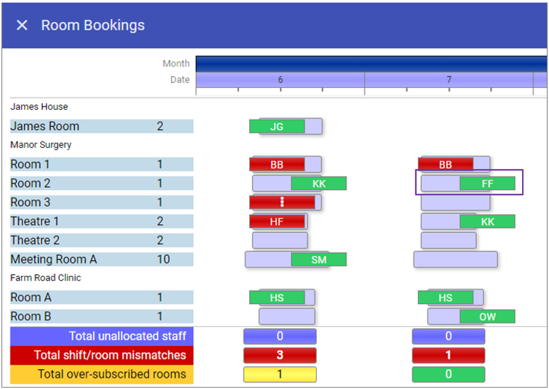Select the Theatre 2 row label
Image resolution: width=549 pixels, height=389 pixels.
pyautogui.click(x=35, y=241)
